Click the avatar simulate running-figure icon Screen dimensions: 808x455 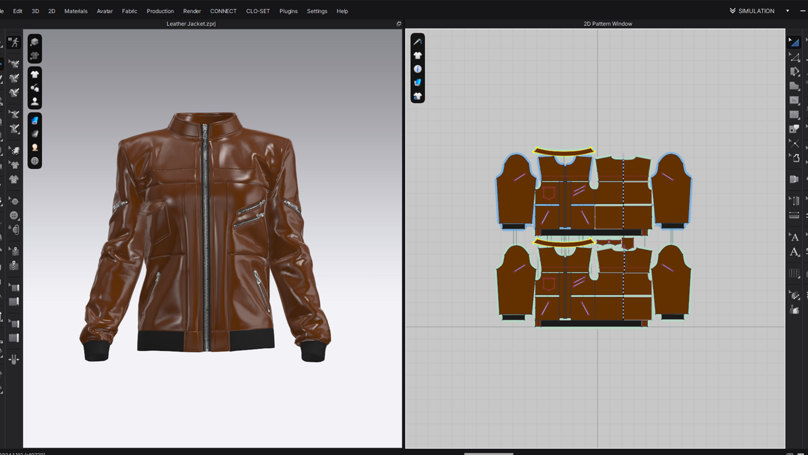tap(14, 42)
